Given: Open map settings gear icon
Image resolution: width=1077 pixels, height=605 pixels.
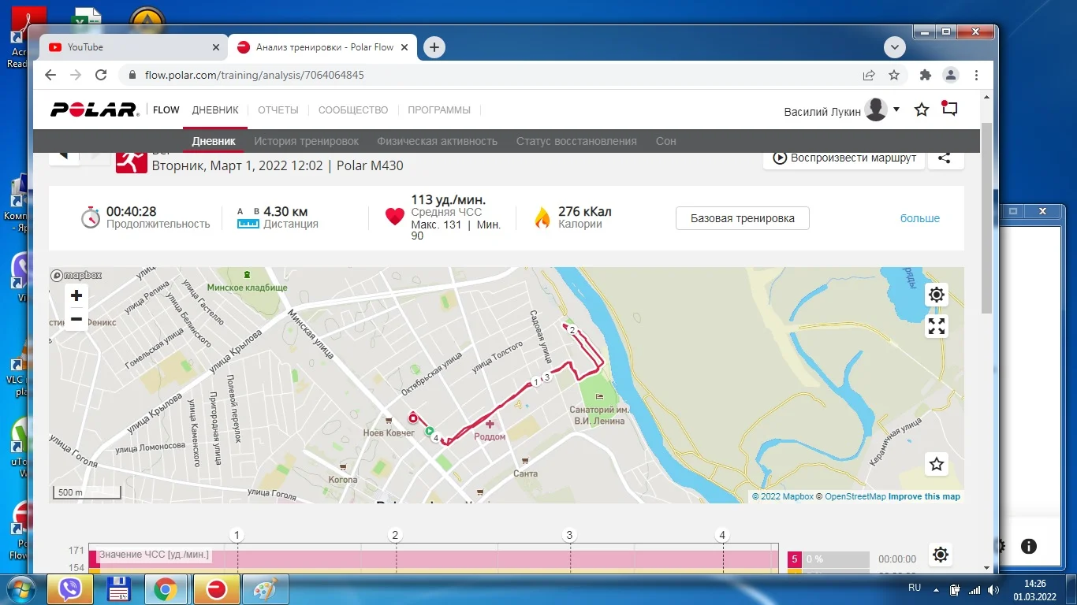Looking at the screenshot, I should click(x=937, y=295).
